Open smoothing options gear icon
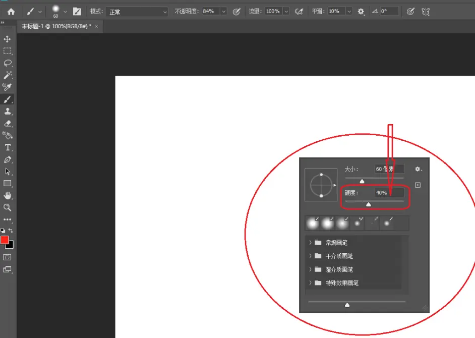Viewport: 475px width, 338px height. [361, 12]
